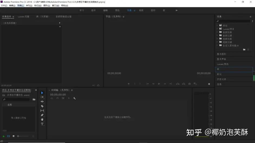This screenshot has width=255, height=143.
Task: Click the Lift icon in program monitor
Action: pos(178,84)
